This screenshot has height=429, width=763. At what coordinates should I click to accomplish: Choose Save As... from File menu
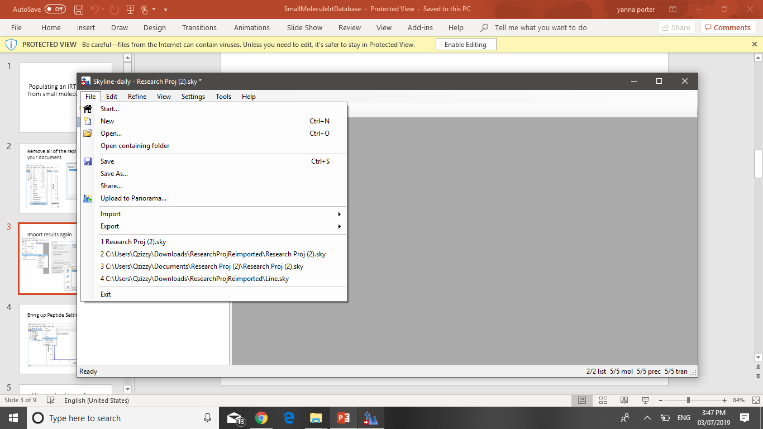[x=114, y=174]
